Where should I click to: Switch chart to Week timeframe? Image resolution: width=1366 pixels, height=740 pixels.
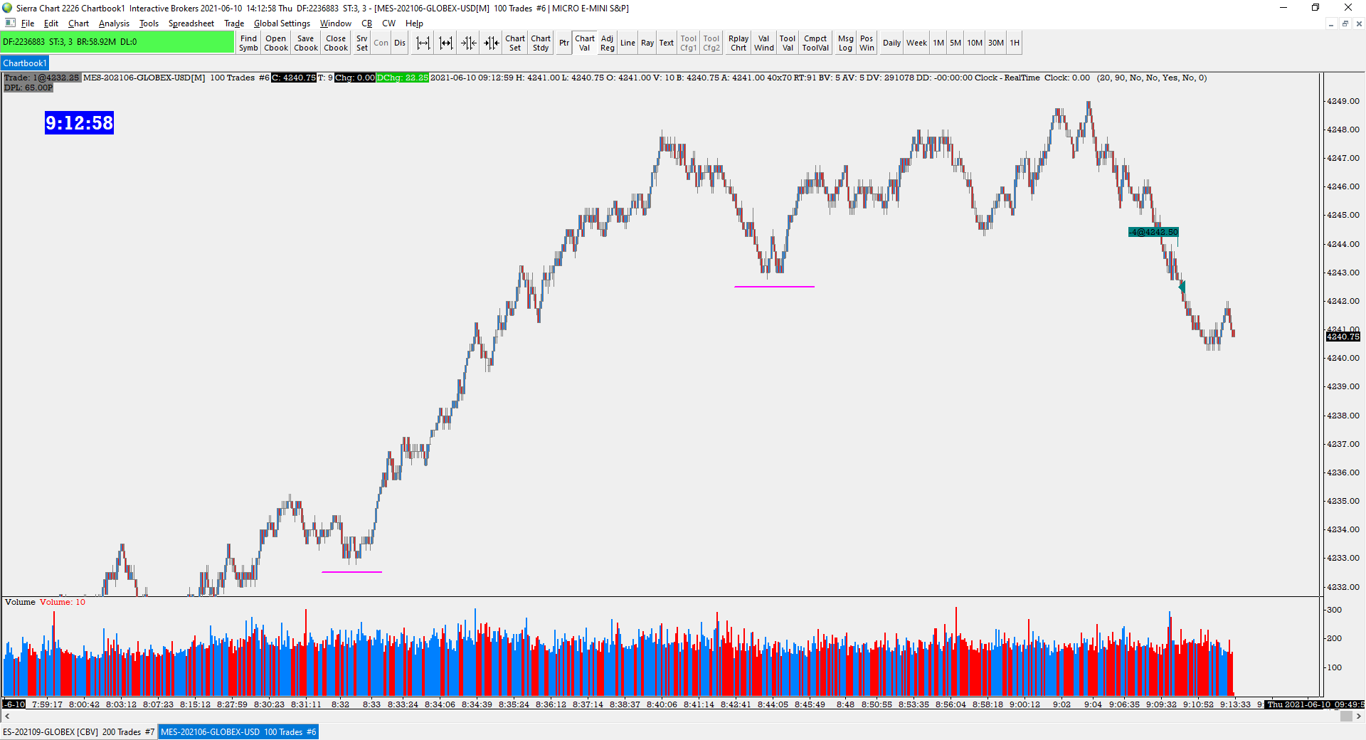pos(916,43)
